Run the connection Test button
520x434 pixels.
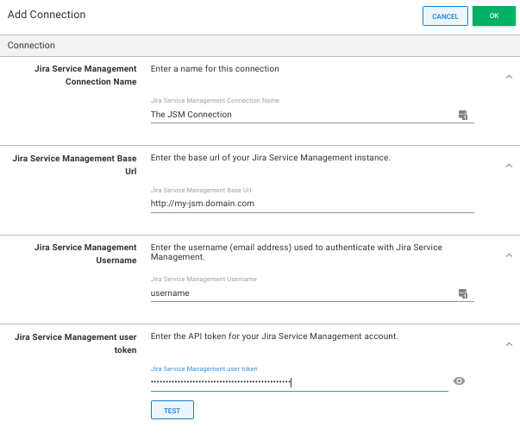pos(172,410)
